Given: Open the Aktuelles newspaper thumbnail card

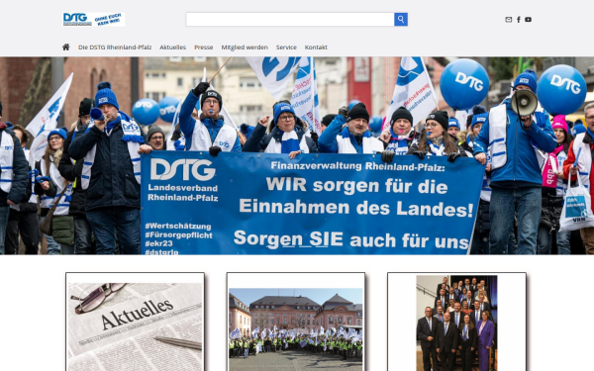Looking at the screenshot, I should 136,322.
